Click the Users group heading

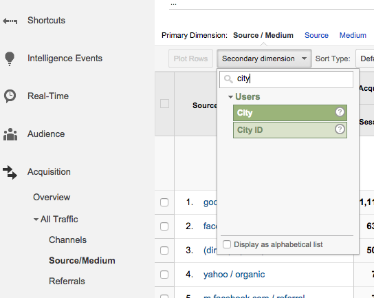click(x=247, y=97)
